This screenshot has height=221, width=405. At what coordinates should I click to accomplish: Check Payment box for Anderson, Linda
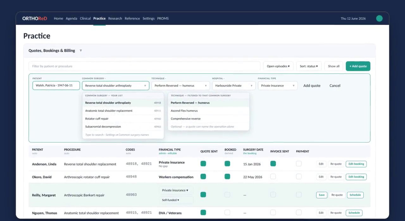tap(299, 164)
